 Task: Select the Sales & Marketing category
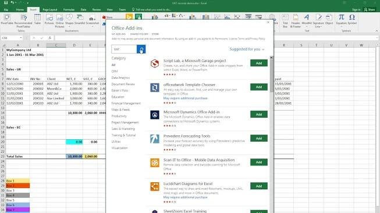click(x=123, y=129)
